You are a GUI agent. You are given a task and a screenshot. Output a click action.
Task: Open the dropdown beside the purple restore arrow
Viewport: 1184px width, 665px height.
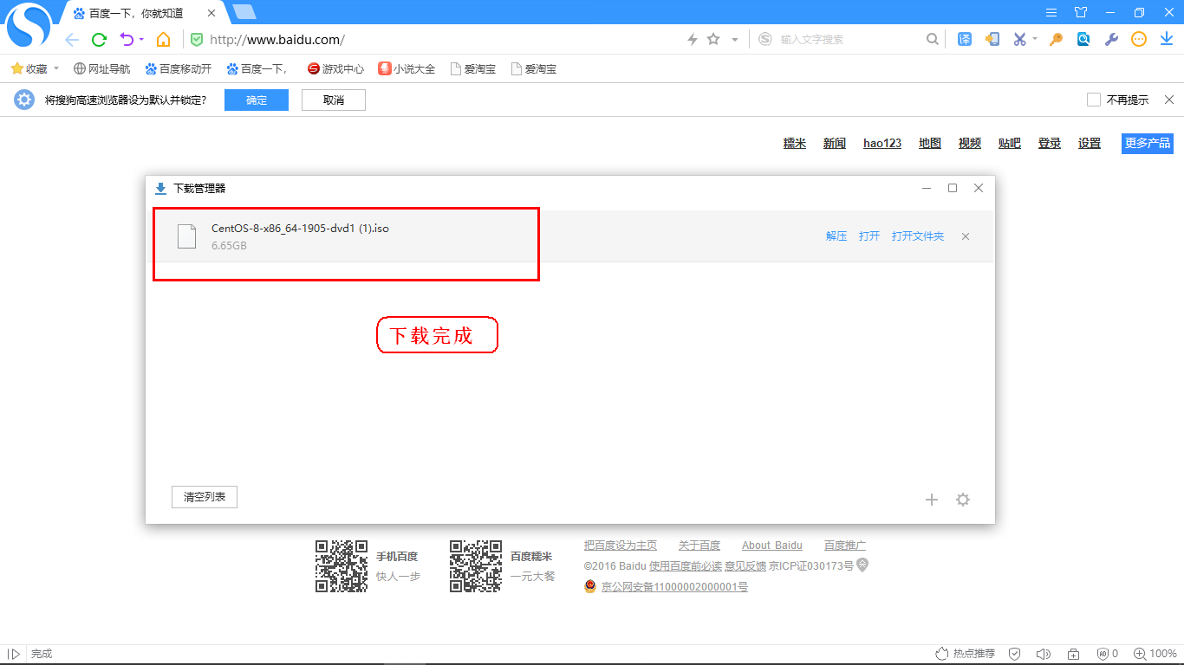pos(141,39)
